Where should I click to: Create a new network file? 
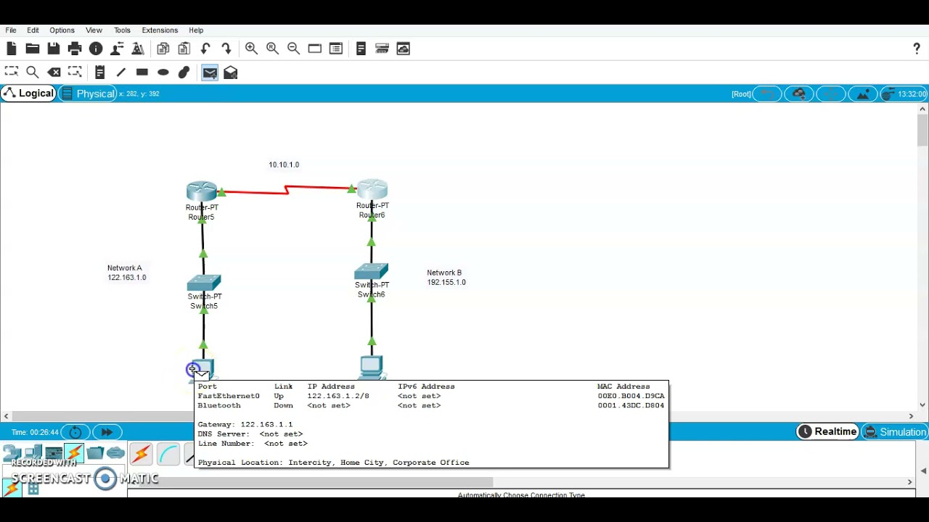coord(11,49)
